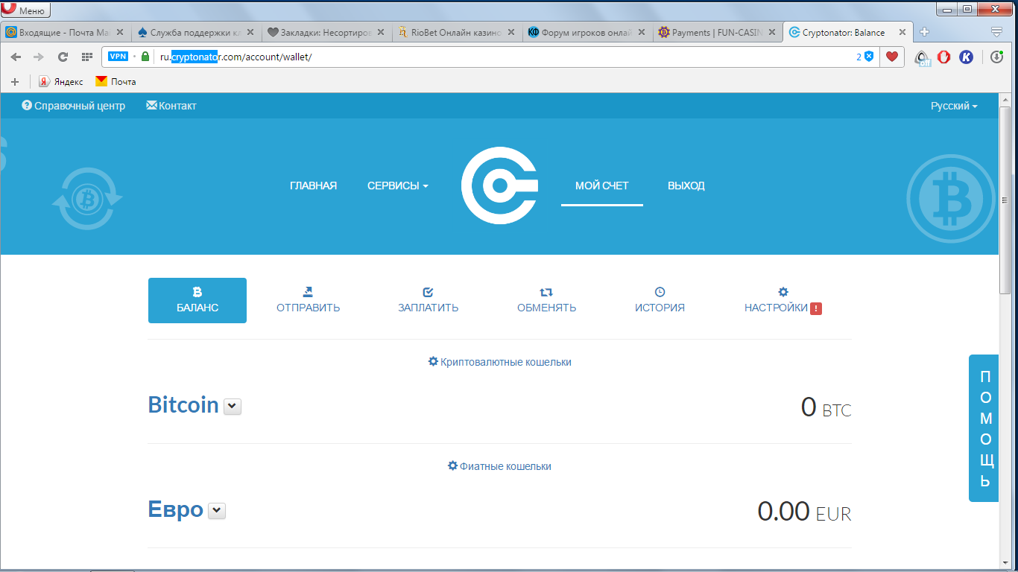Open МОЙ СЧЕТ section

602,185
